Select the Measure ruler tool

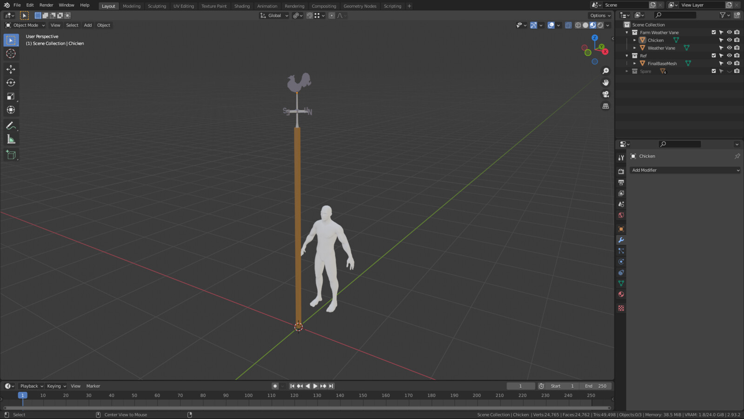11,139
